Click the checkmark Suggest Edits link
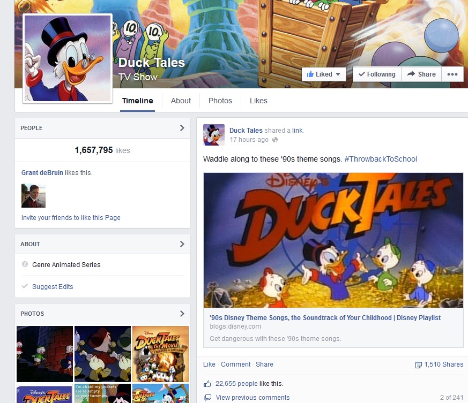The width and height of the screenshot is (468, 403). pos(52,287)
